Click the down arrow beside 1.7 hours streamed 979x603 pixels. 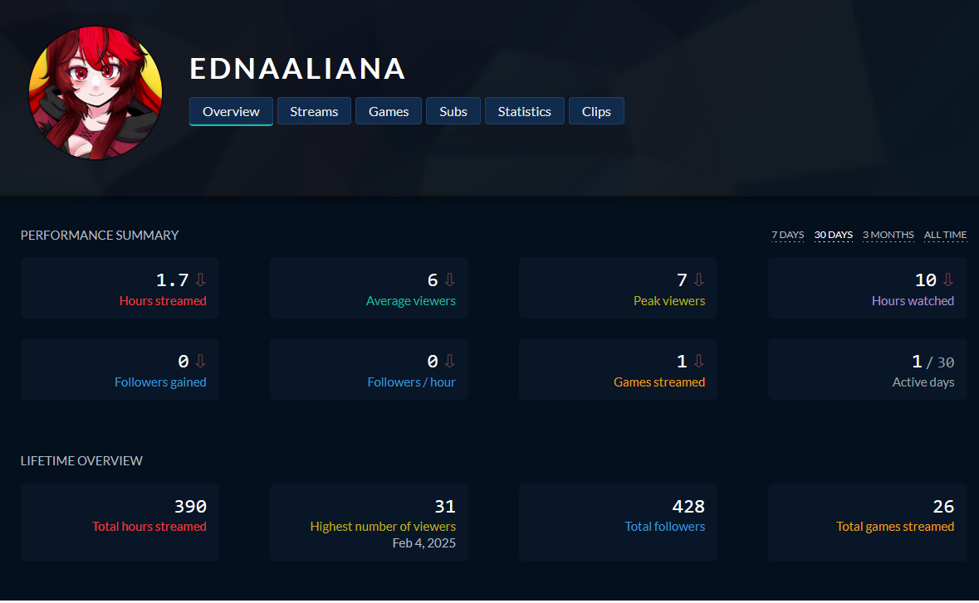coord(200,280)
